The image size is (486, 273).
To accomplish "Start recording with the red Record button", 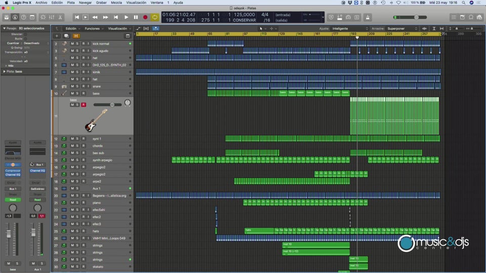I will [x=145, y=17].
